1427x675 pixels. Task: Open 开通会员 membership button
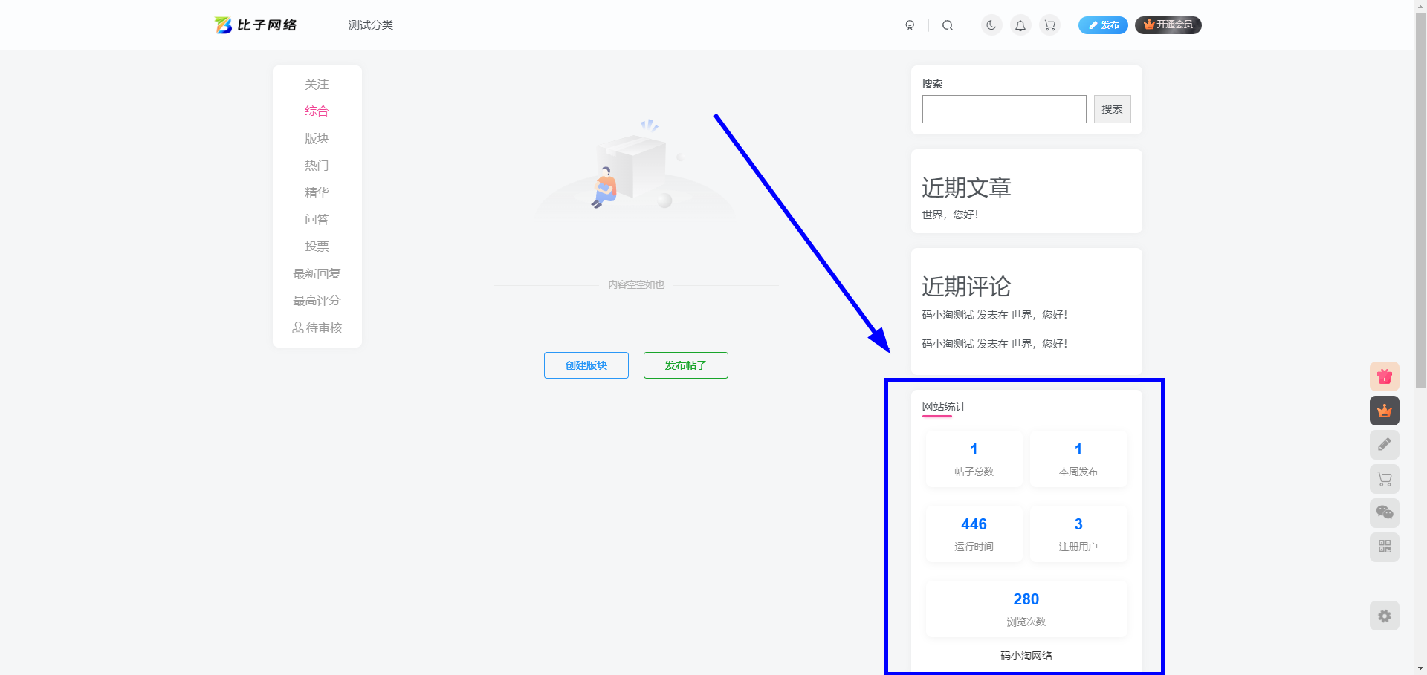pos(1168,25)
